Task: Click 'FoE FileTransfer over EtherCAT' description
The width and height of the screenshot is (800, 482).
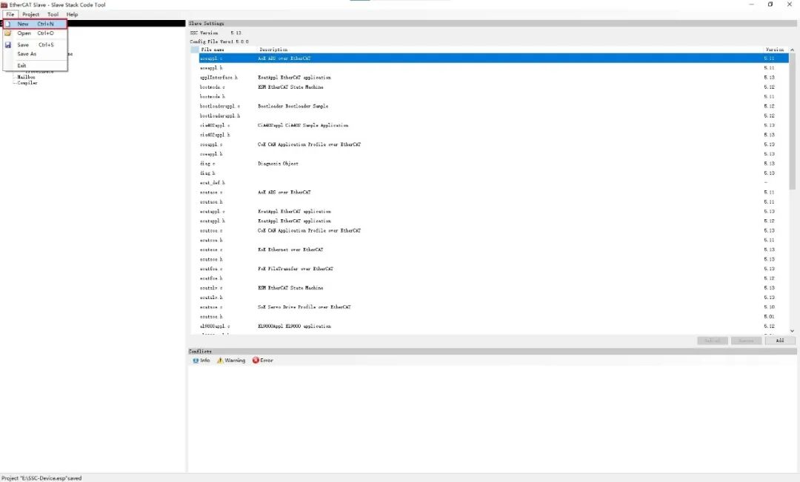Action: (x=296, y=269)
